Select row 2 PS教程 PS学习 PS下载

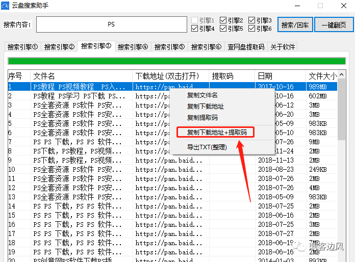(x=79, y=96)
